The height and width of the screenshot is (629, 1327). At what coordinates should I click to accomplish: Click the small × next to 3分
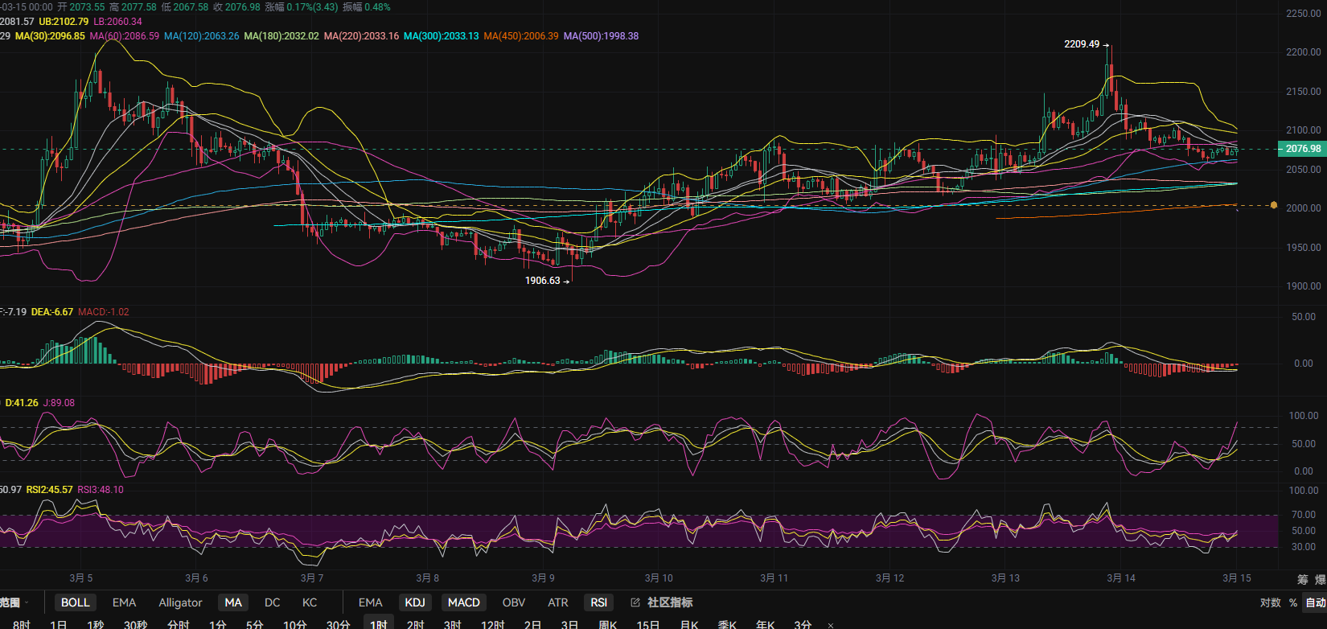[831, 625]
